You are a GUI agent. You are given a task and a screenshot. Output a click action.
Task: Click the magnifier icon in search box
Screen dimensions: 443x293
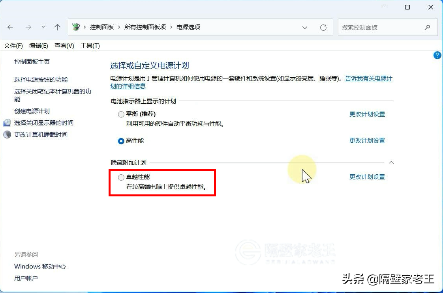pyautogui.click(x=428, y=28)
